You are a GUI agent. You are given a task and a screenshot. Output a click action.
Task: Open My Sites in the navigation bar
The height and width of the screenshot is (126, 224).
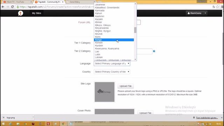tap(36, 13)
